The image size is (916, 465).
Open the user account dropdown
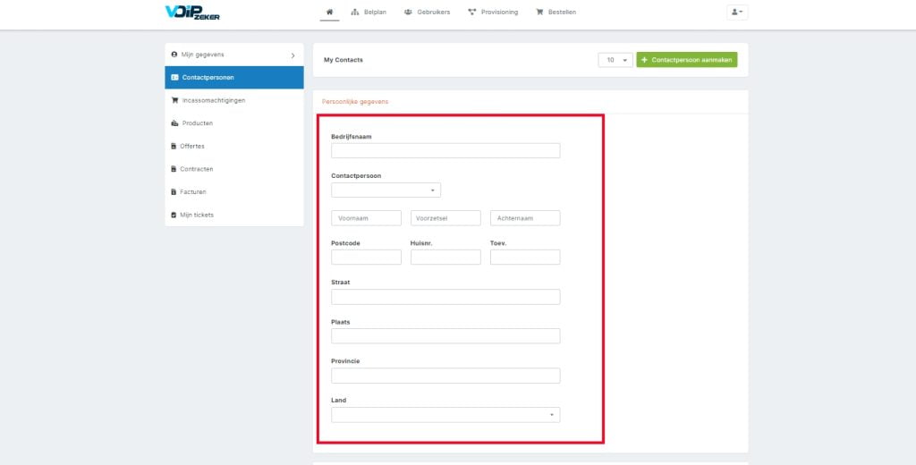[x=737, y=13]
